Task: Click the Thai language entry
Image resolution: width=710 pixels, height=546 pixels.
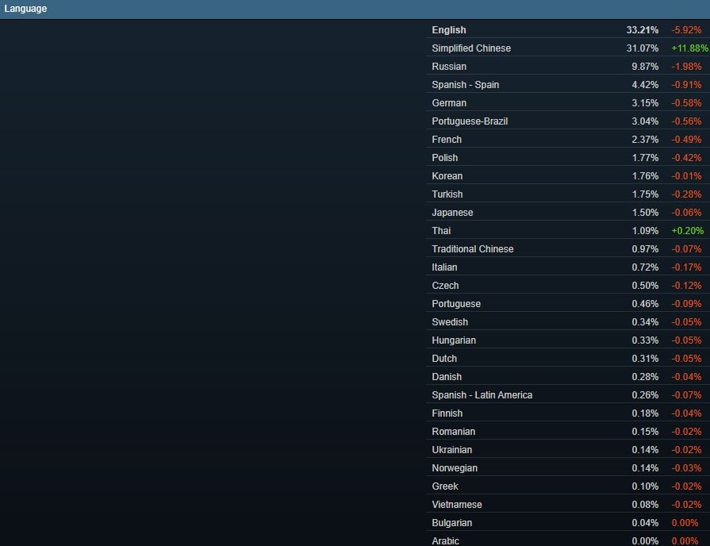Action: coord(568,231)
